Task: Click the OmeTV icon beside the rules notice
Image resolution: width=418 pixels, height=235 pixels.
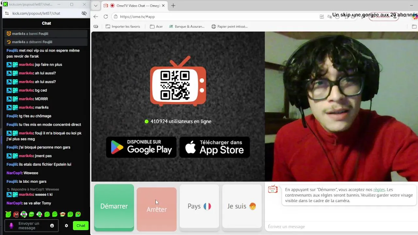Action: [273, 189]
